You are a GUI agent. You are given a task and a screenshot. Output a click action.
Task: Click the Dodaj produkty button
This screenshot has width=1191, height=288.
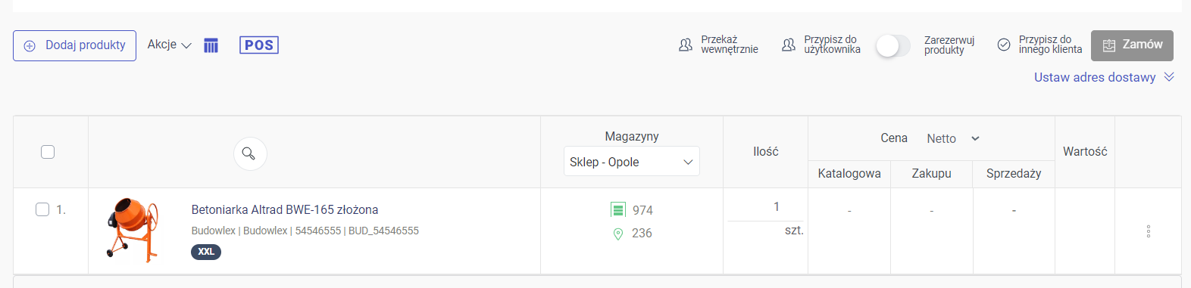(x=74, y=45)
